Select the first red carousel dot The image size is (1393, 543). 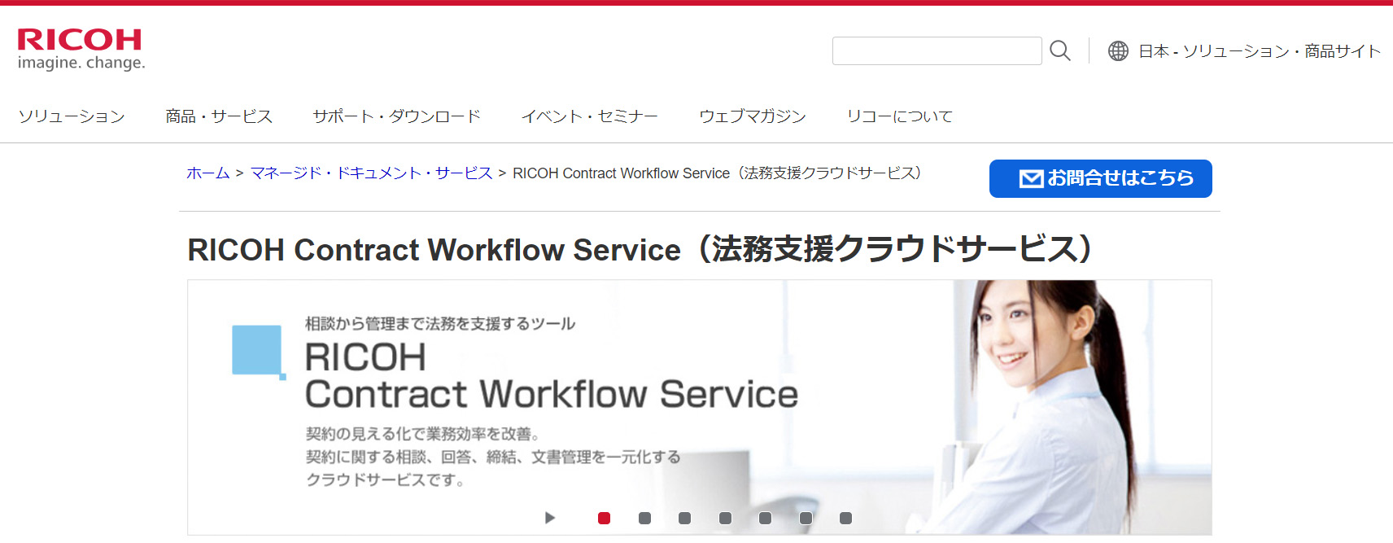coord(604,518)
